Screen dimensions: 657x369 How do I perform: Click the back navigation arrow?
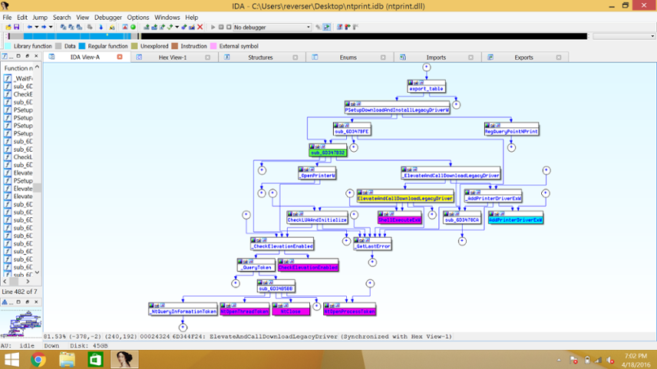[x=30, y=27]
